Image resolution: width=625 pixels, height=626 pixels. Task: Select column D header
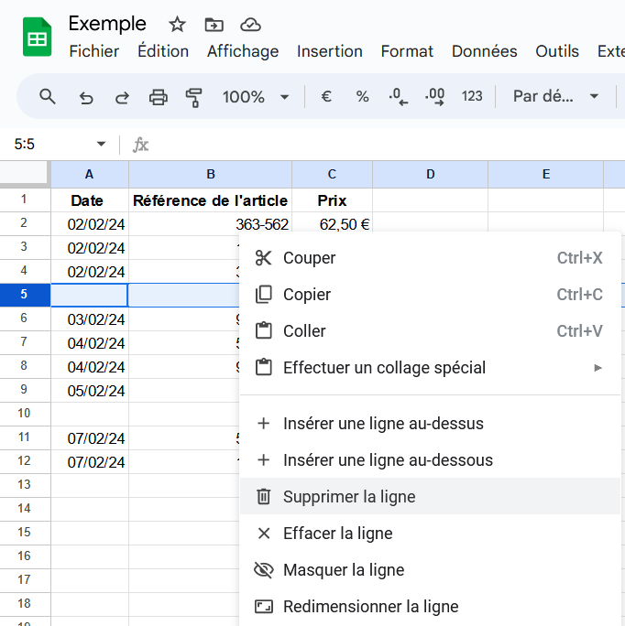(x=431, y=175)
